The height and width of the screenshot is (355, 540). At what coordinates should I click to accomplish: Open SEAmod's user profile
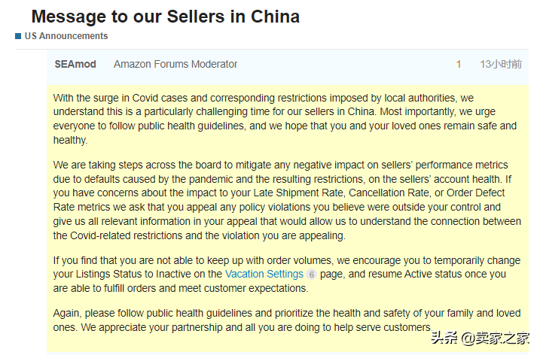coord(75,65)
